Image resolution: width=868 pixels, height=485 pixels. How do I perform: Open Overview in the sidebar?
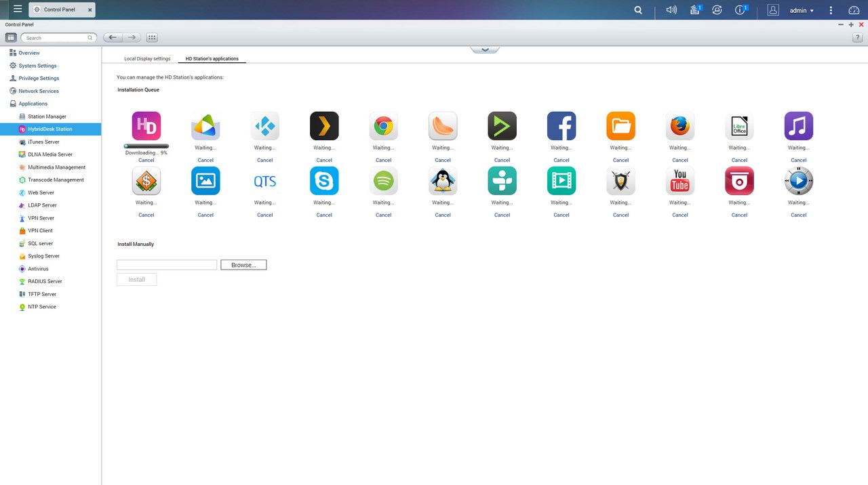pos(28,53)
